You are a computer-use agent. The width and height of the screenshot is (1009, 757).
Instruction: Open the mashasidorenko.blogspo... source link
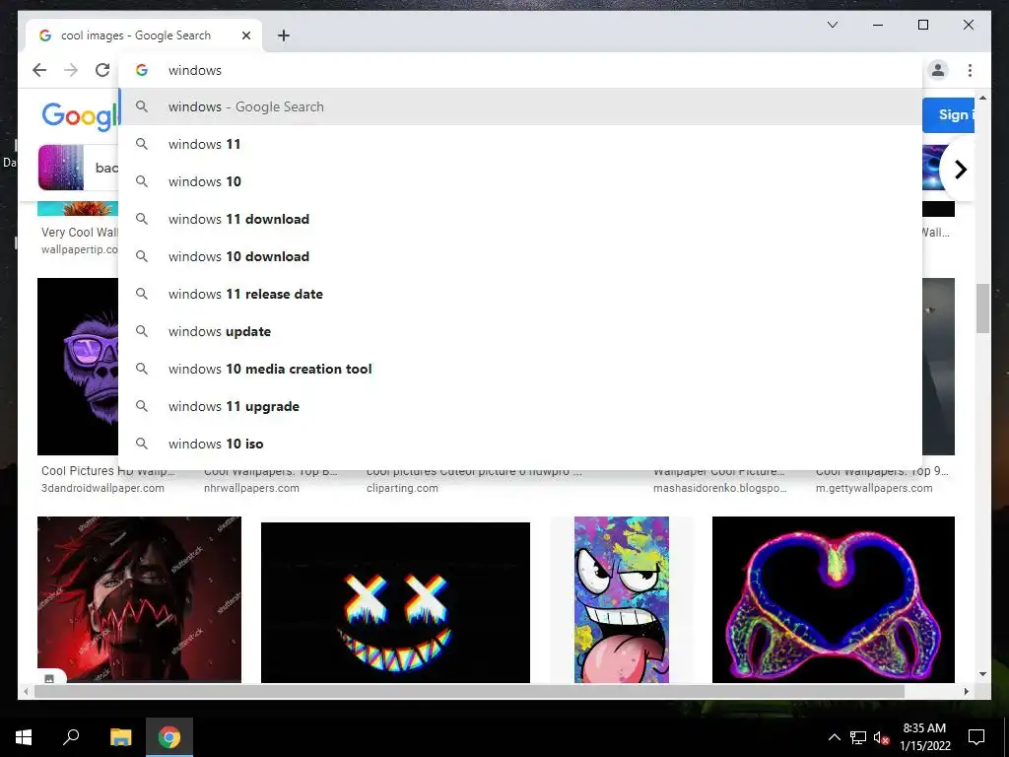[719, 488]
